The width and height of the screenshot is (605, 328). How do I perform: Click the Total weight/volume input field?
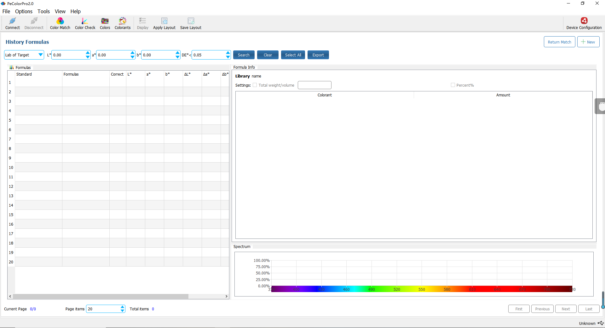click(314, 85)
